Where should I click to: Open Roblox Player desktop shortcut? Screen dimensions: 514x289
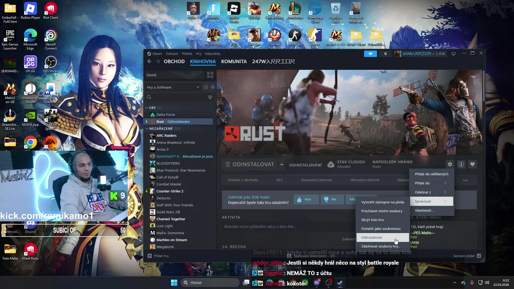30,11
